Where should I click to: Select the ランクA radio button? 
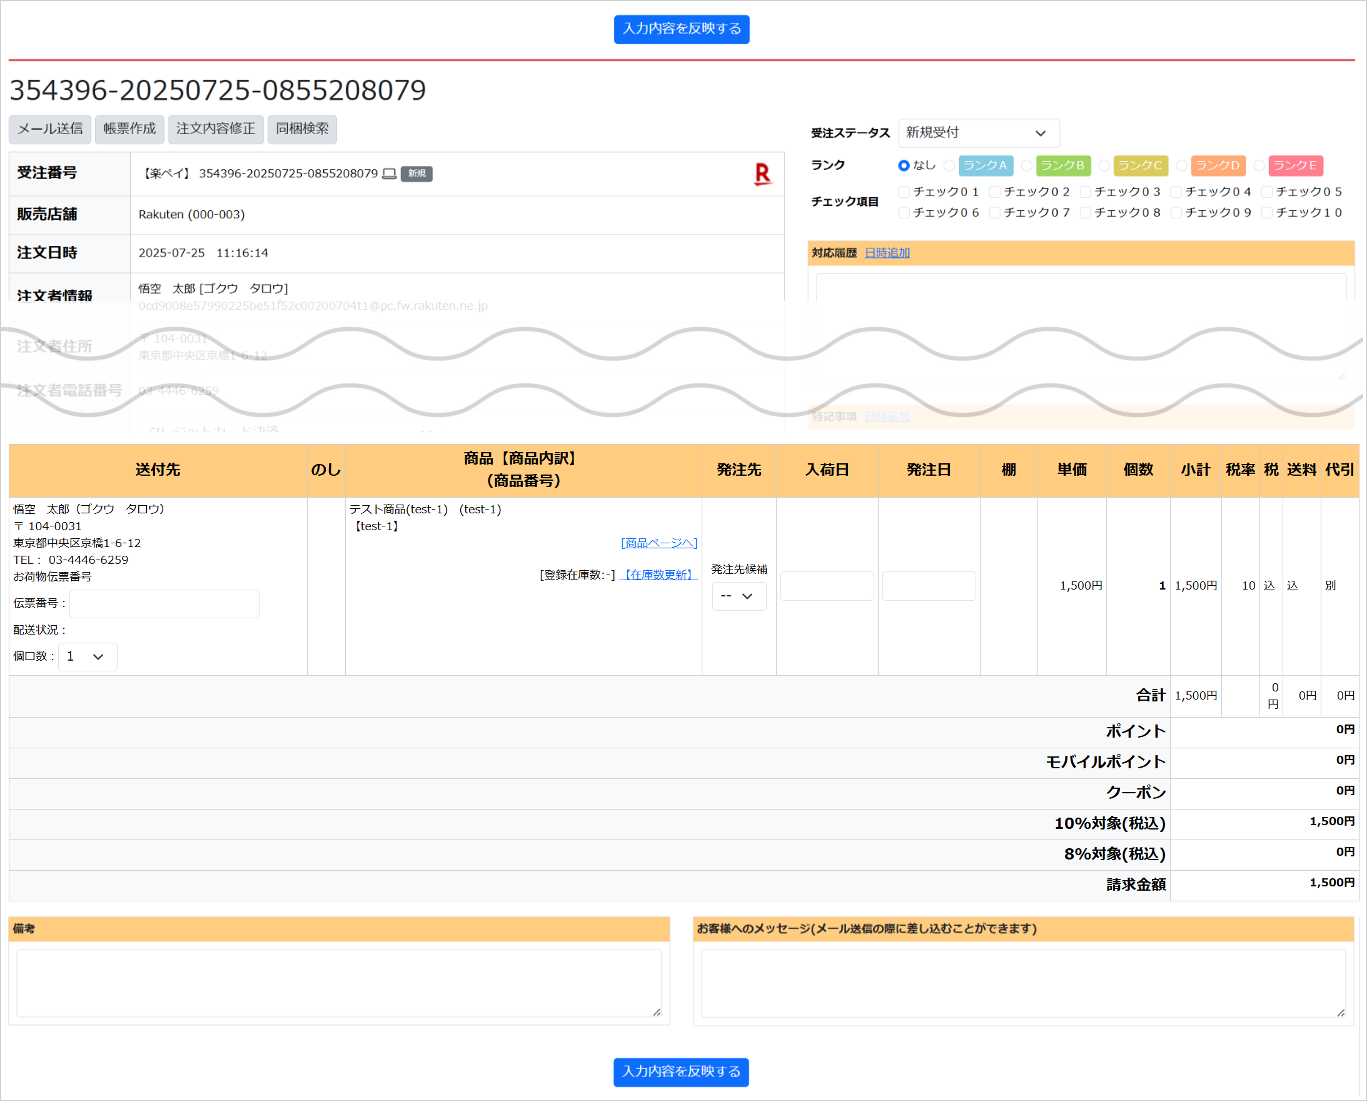click(949, 166)
